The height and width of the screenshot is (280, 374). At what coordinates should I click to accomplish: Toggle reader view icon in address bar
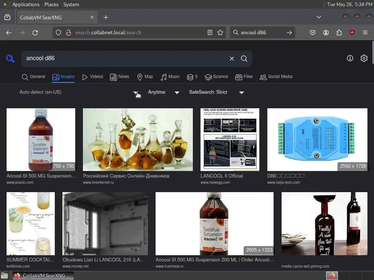[210, 32]
